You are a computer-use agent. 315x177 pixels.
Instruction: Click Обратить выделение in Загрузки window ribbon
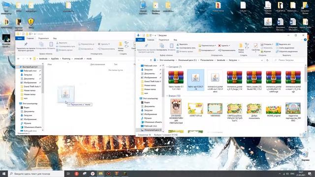click(x=286, y=52)
